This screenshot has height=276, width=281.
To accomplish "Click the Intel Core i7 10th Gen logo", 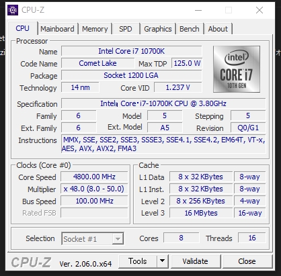I will click(x=237, y=69).
